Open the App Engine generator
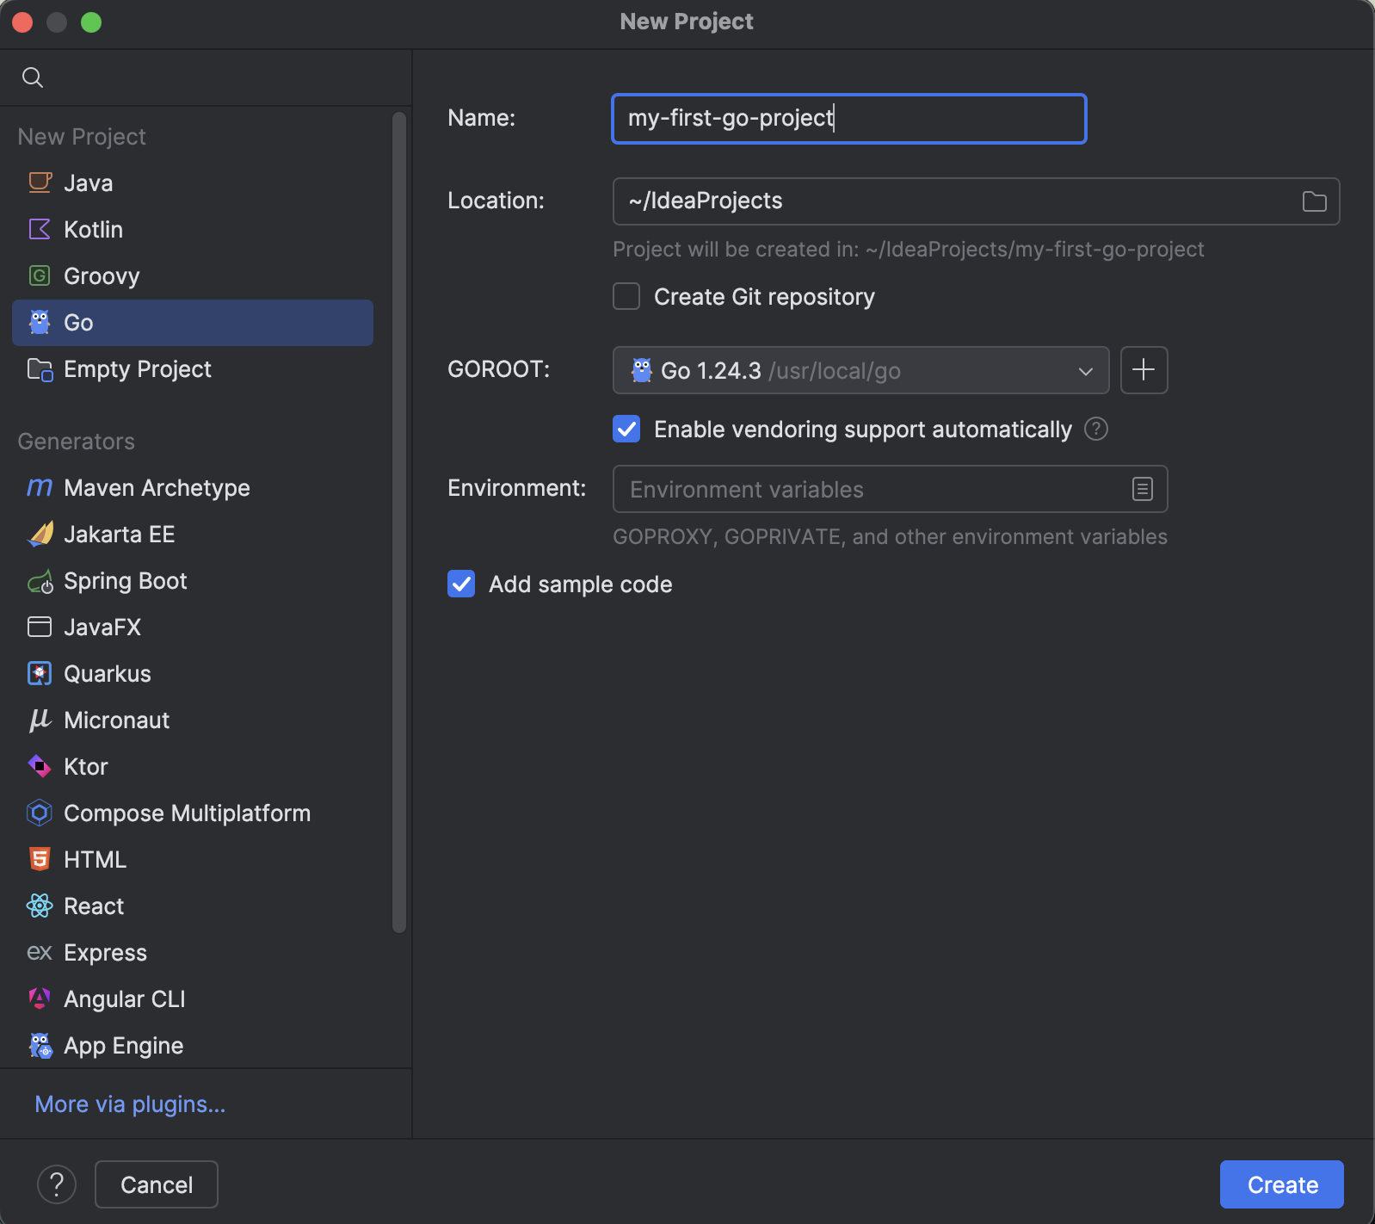Viewport: 1375px width, 1224px height. (193, 1046)
